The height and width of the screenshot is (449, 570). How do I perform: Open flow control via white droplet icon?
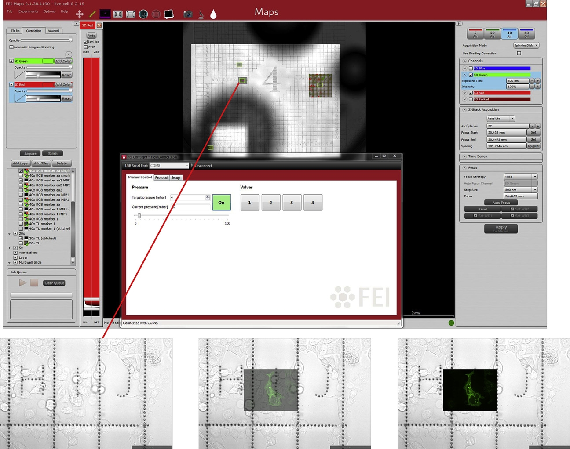[213, 14]
